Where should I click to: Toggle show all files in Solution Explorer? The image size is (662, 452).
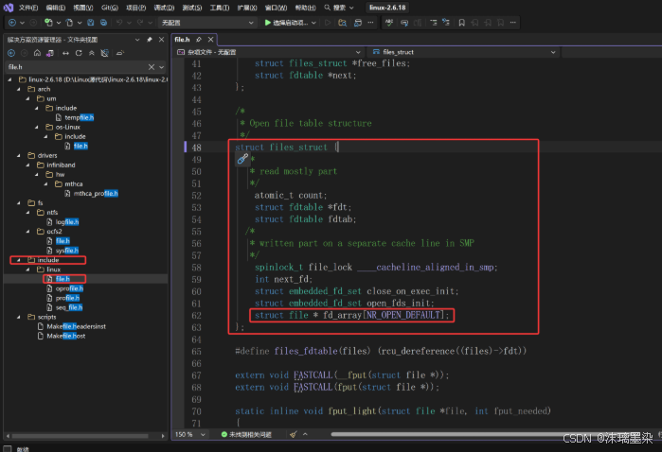[105, 53]
